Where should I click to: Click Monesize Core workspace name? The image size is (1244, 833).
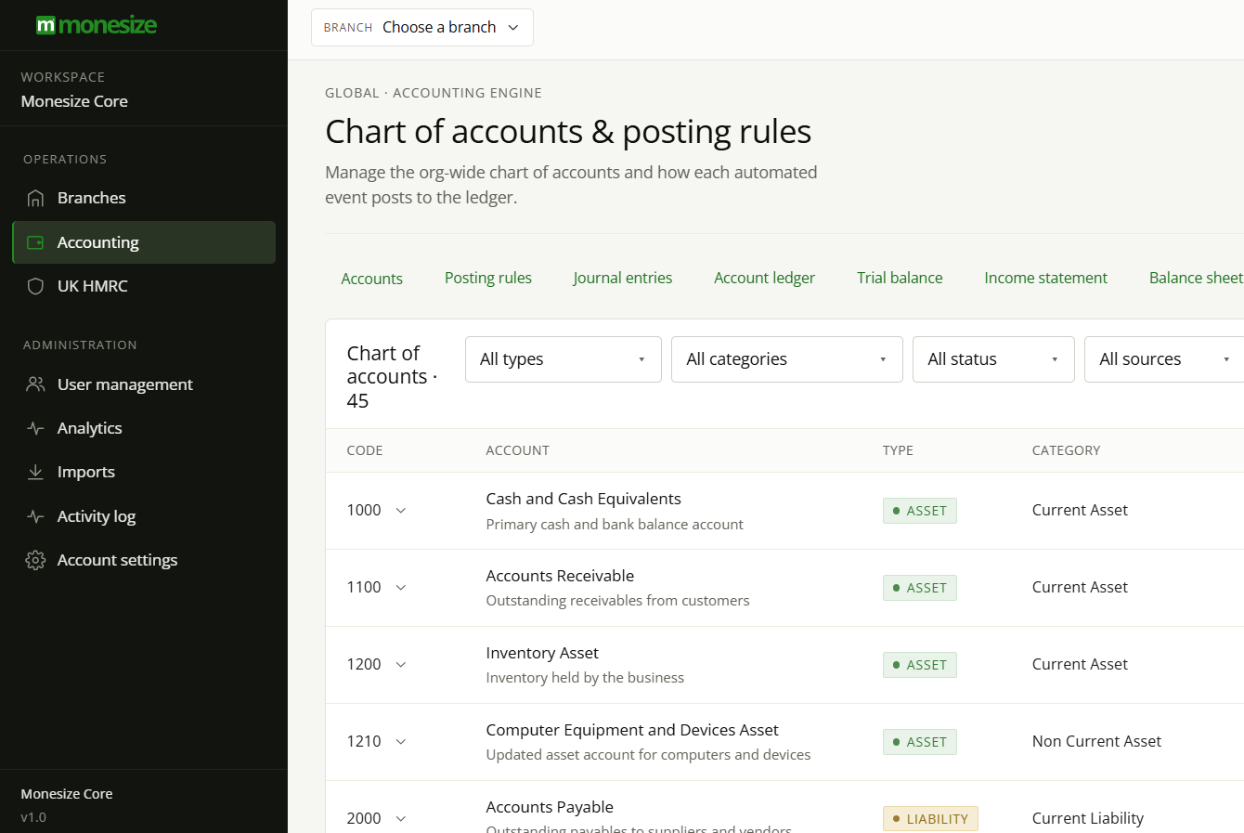(74, 101)
